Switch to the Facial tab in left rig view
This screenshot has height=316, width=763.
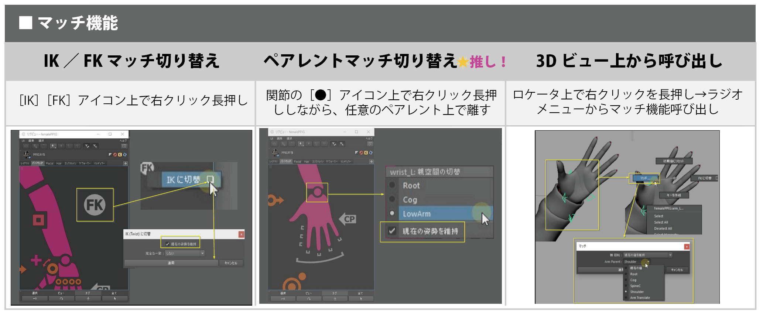point(49,163)
